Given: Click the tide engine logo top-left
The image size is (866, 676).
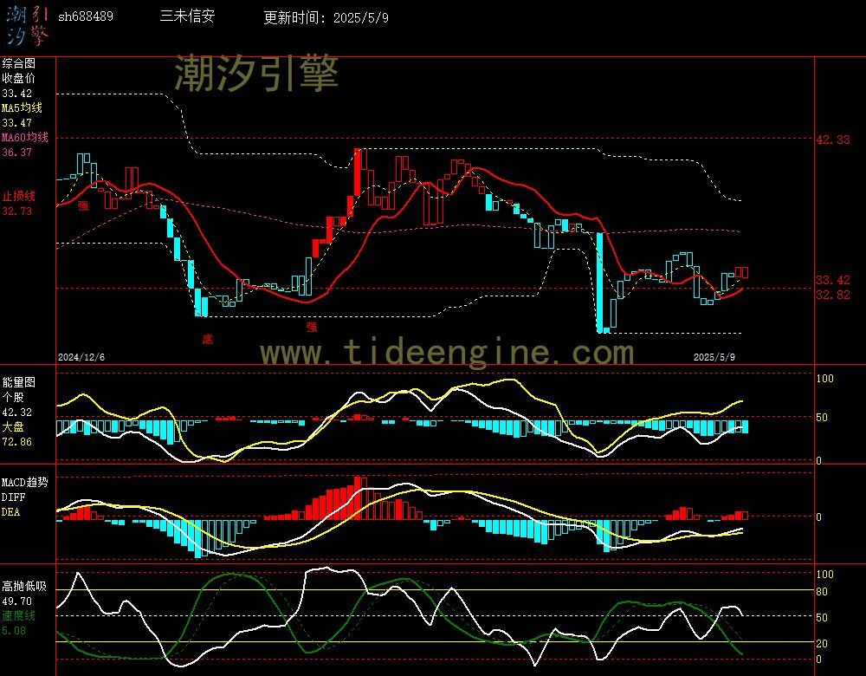Looking at the screenshot, I should [x=28, y=26].
